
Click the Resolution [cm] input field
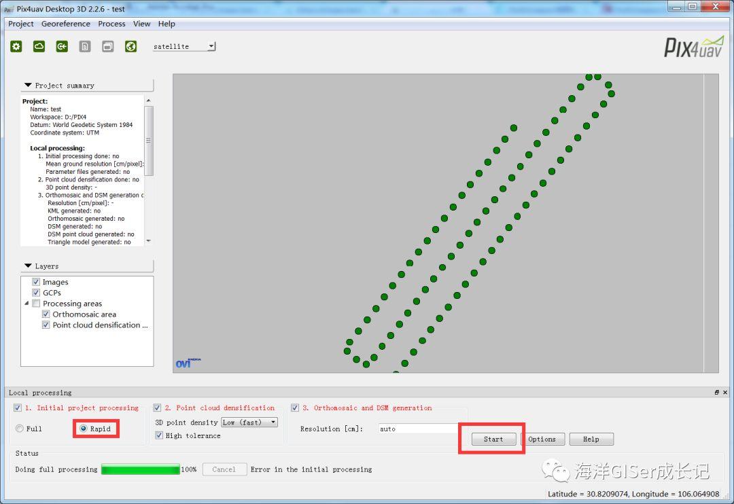[419, 429]
